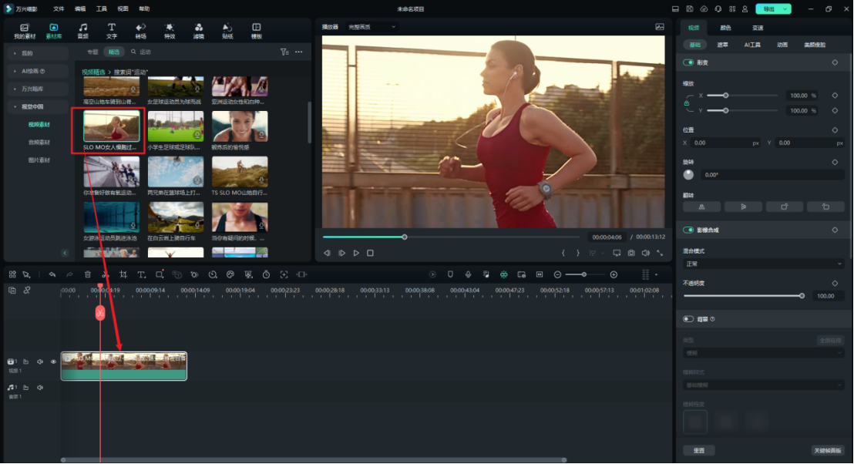The height and width of the screenshot is (464, 854).
Task: Toggle the 形变 (Transform) switch
Action: [x=688, y=62]
